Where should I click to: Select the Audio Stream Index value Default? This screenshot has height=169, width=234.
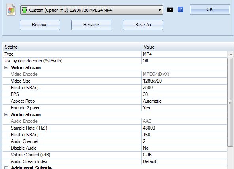coord(149,161)
